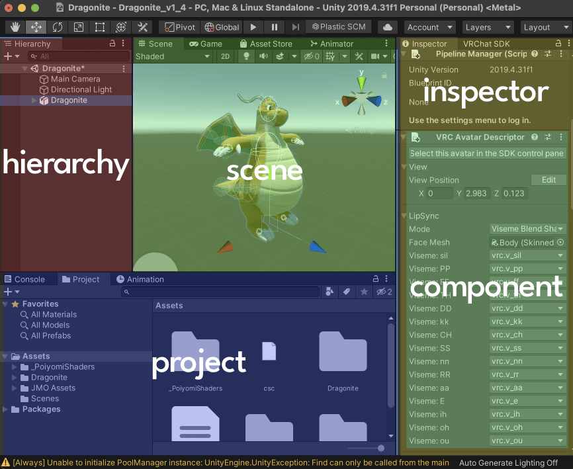Open Hierarchy create plus menu

click(11, 56)
